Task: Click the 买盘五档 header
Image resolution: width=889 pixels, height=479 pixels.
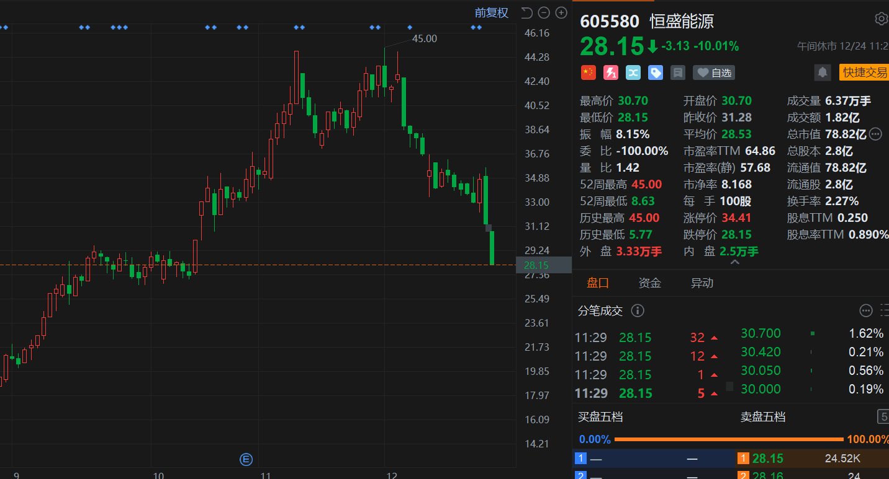Action: pyautogui.click(x=600, y=416)
